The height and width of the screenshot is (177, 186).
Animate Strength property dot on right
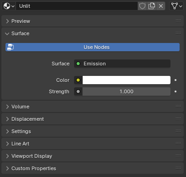pos(175,91)
